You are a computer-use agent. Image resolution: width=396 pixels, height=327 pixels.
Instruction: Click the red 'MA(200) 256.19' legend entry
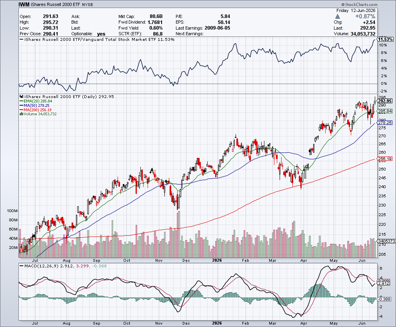point(36,110)
